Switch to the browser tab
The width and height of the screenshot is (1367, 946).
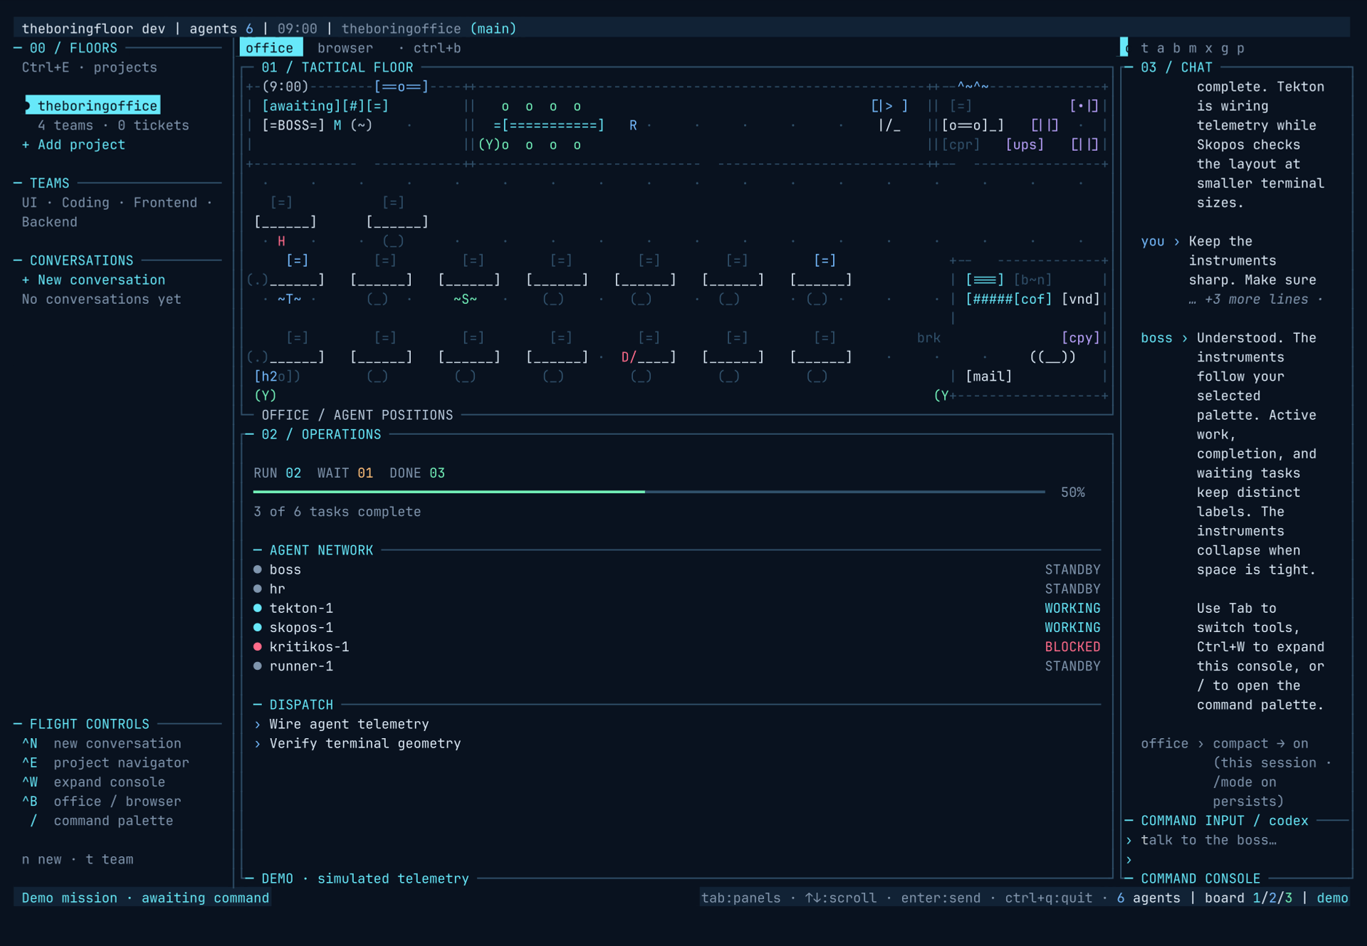(x=345, y=48)
